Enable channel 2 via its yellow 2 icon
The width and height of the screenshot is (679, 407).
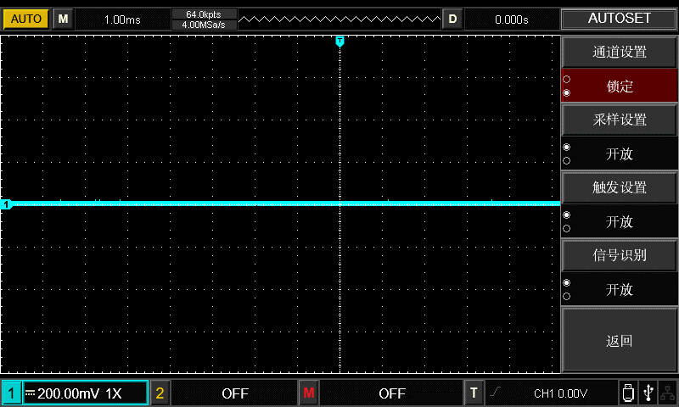point(160,393)
